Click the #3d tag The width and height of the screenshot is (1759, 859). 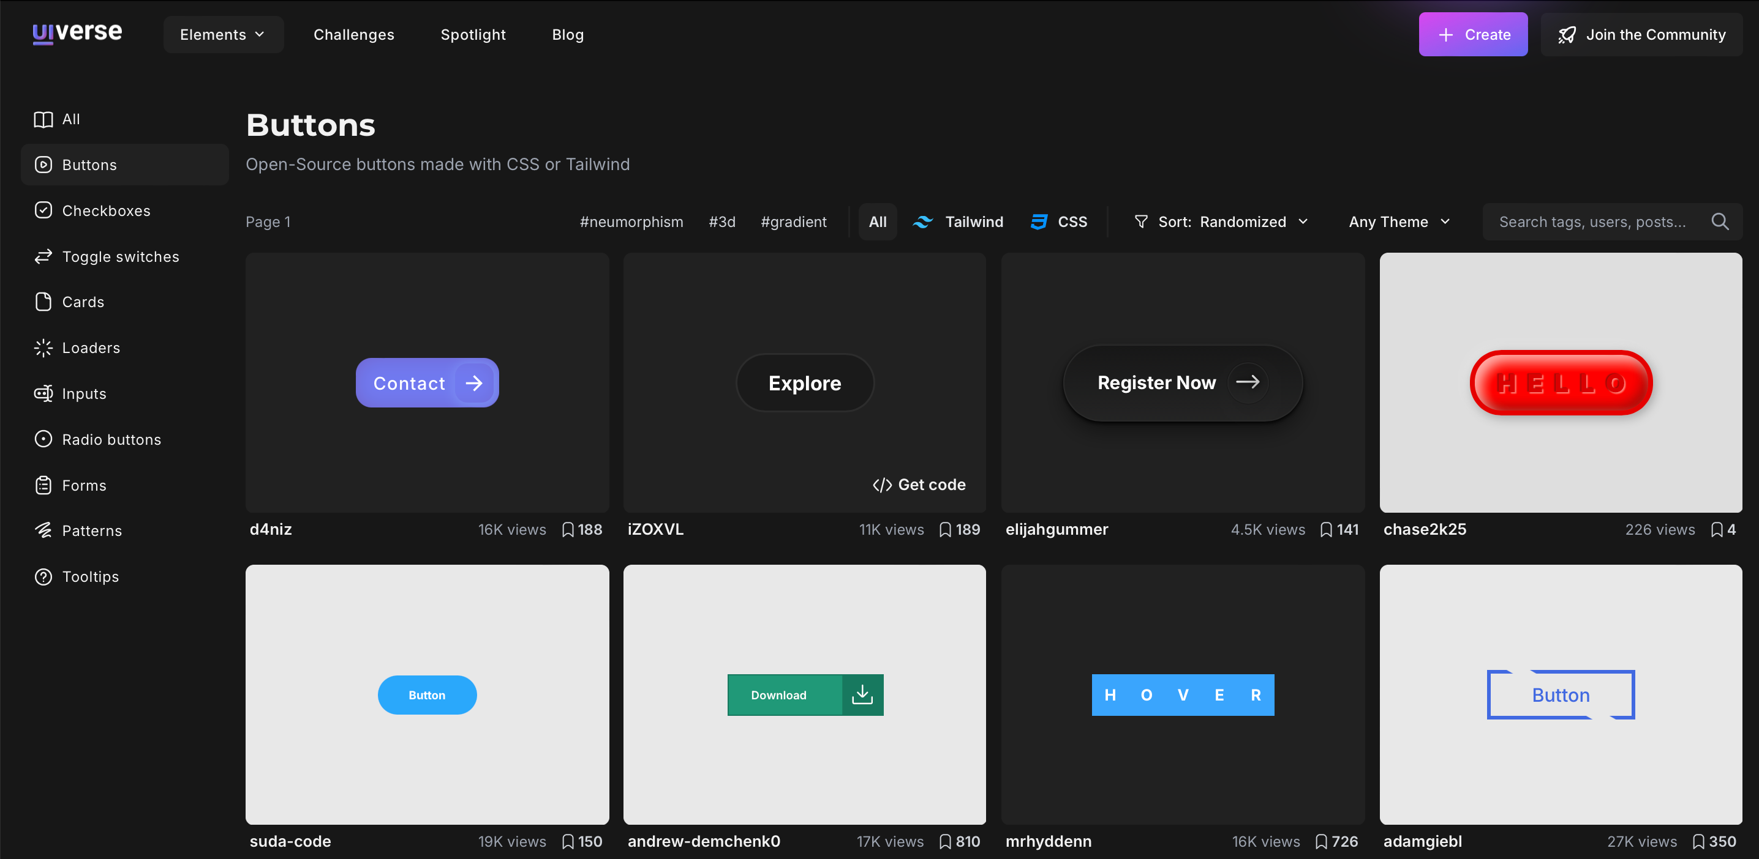coord(721,221)
